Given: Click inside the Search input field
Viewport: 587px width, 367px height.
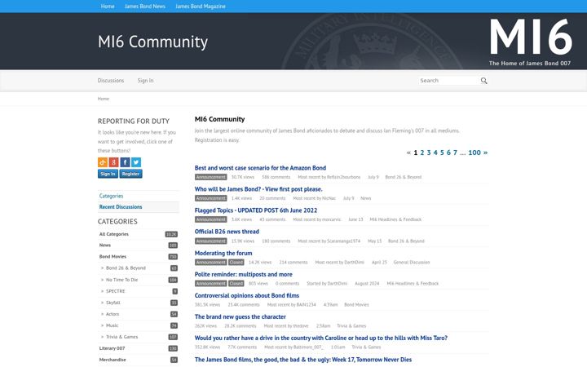Looking at the screenshot, I should click(449, 81).
